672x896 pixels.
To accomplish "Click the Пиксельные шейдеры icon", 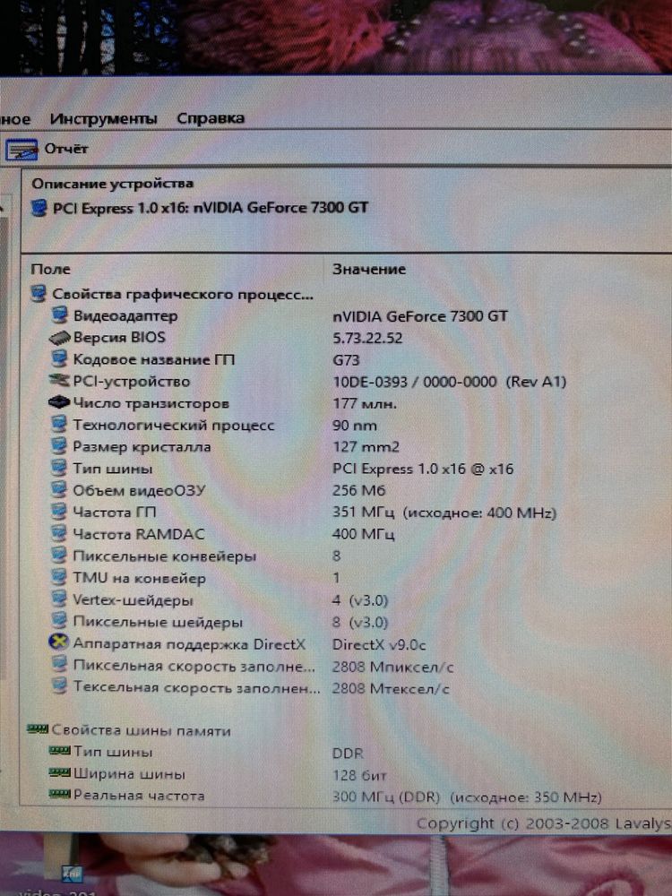I will pyautogui.click(x=59, y=621).
